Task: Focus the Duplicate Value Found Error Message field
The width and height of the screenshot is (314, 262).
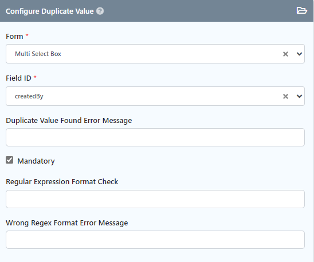Action: 155,137
